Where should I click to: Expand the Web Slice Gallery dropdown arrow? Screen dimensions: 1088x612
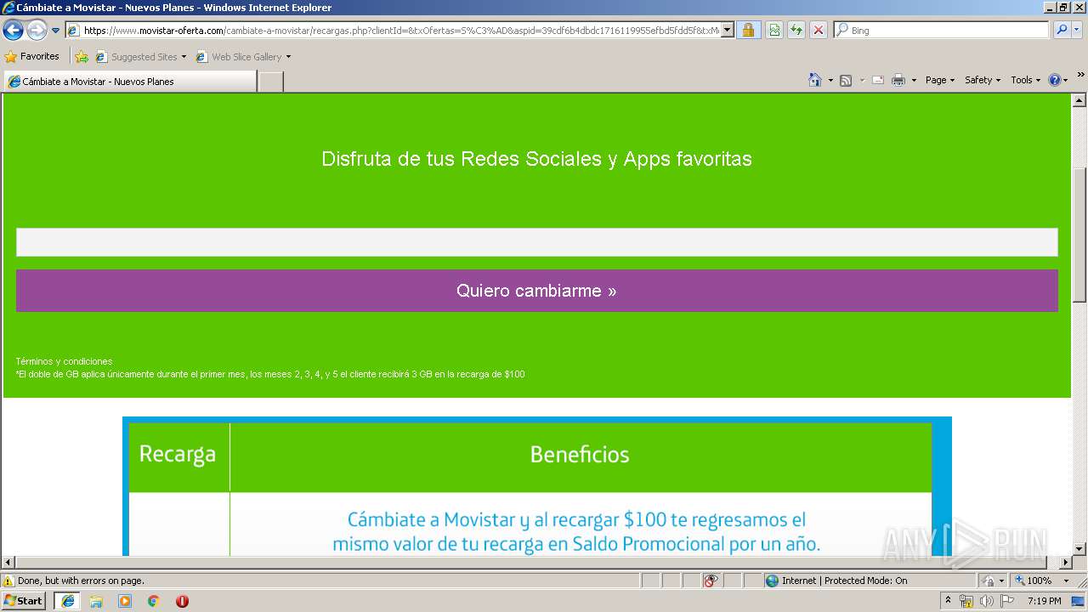288,57
